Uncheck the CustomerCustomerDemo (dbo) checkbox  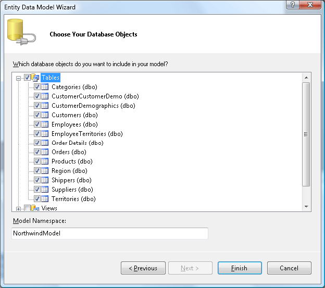tap(37, 96)
